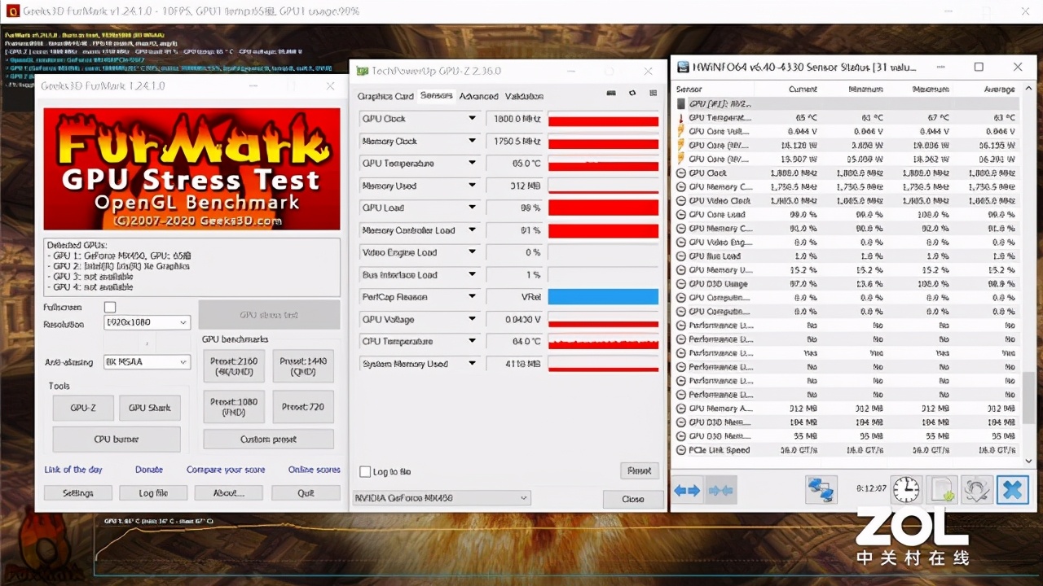
Task: Take a screenshot using GPU-Z camera icon
Action: (x=611, y=93)
